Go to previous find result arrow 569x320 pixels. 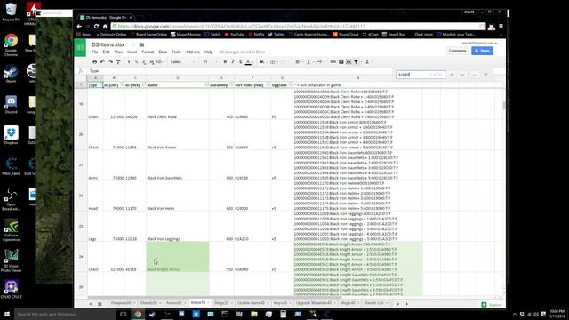tap(452, 75)
